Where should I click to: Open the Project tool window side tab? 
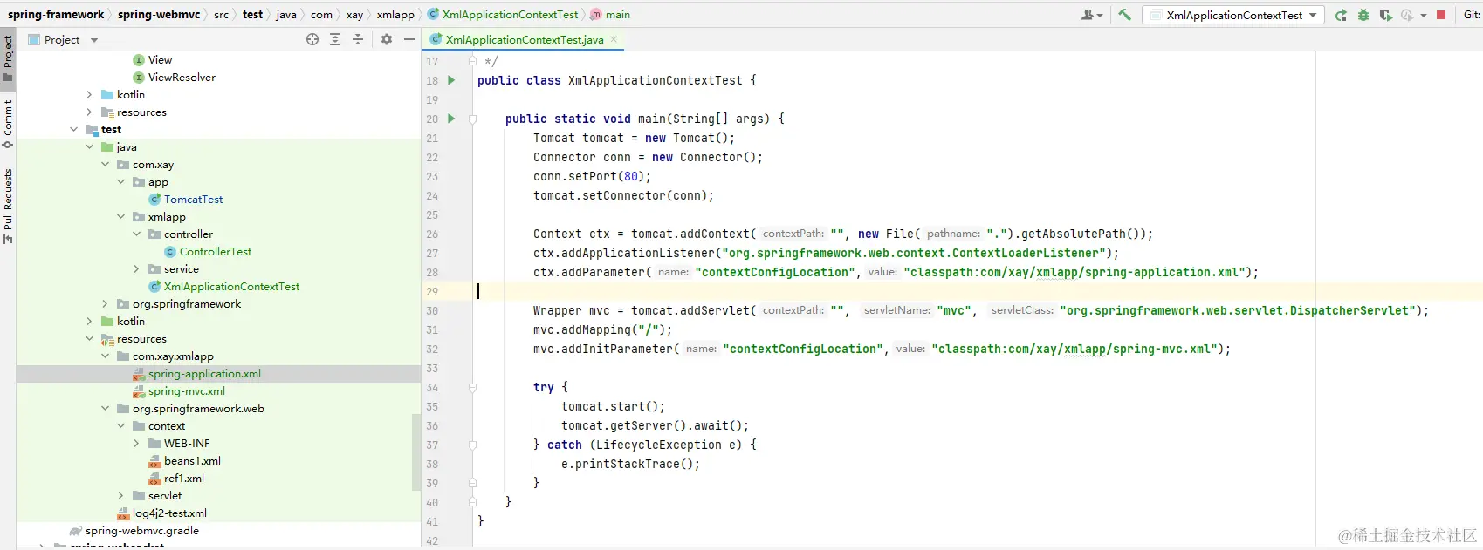[x=8, y=58]
